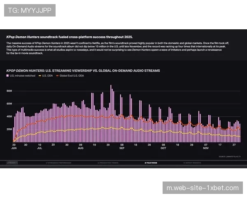This screenshot has width=247, height=198.
Task: Open the Film Focus tab in footer
Action: click(x=151, y=163)
